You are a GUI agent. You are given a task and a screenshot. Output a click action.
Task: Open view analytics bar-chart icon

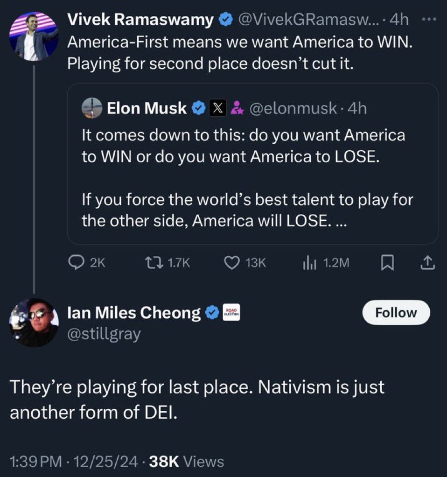point(310,263)
